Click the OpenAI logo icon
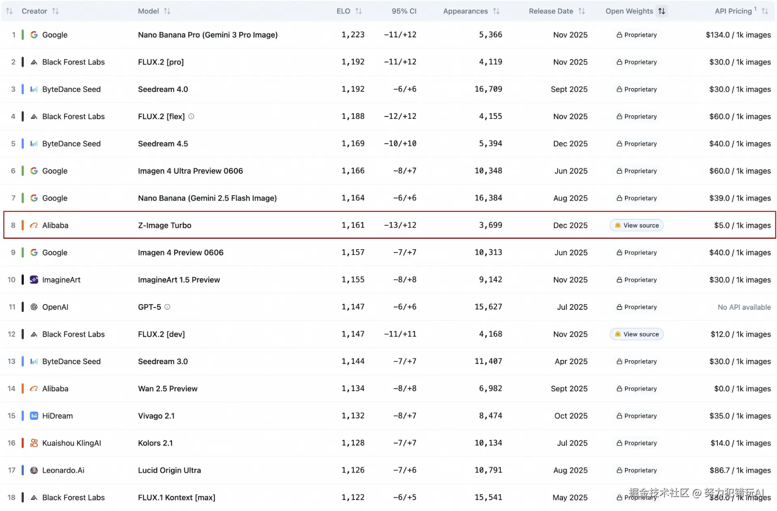 [x=34, y=307]
